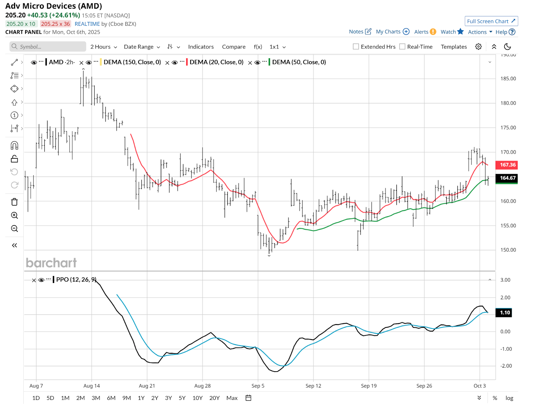Zoom out on the chart
This screenshot has width=535, height=416.
(14, 229)
